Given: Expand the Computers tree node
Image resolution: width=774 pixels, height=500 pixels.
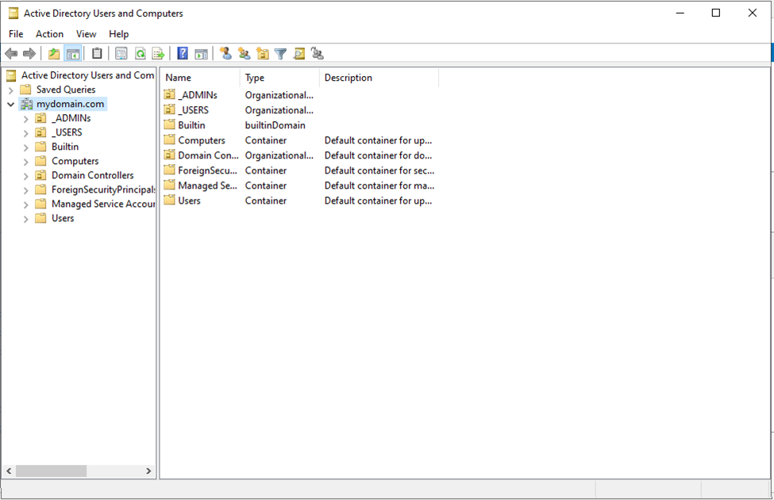Looking at the screenshot, I should (x=26, y=162).
